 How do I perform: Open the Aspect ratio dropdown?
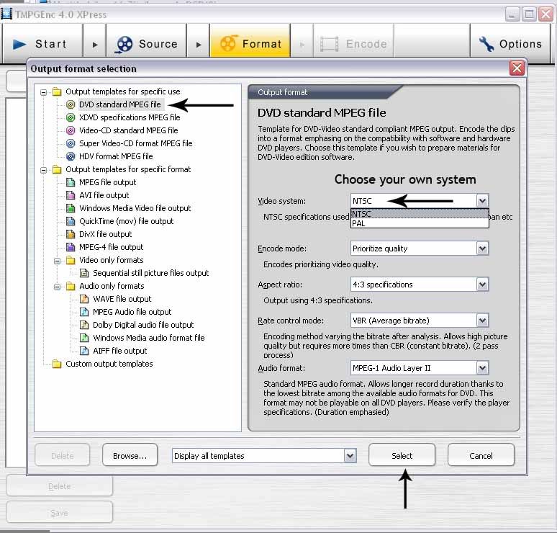pos(482,285)
